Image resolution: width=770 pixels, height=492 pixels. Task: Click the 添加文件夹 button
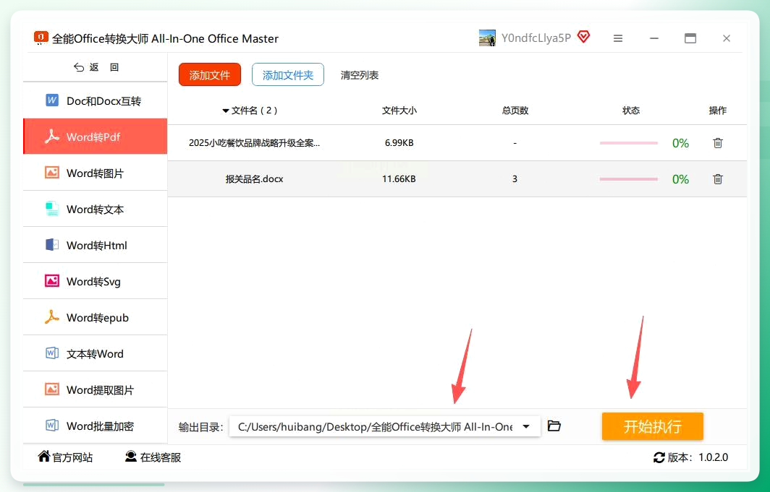coord(288,74)
